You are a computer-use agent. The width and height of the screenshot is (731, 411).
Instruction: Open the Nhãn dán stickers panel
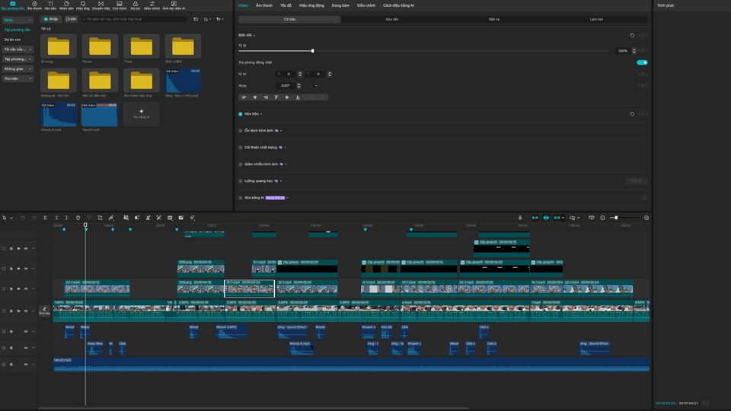[x=66, y=5]
